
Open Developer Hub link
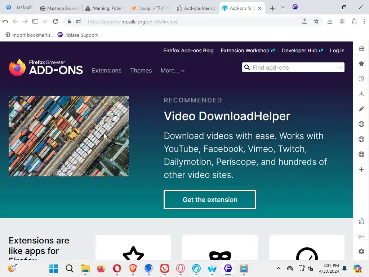pyautogui.click(x=302, y=50)
